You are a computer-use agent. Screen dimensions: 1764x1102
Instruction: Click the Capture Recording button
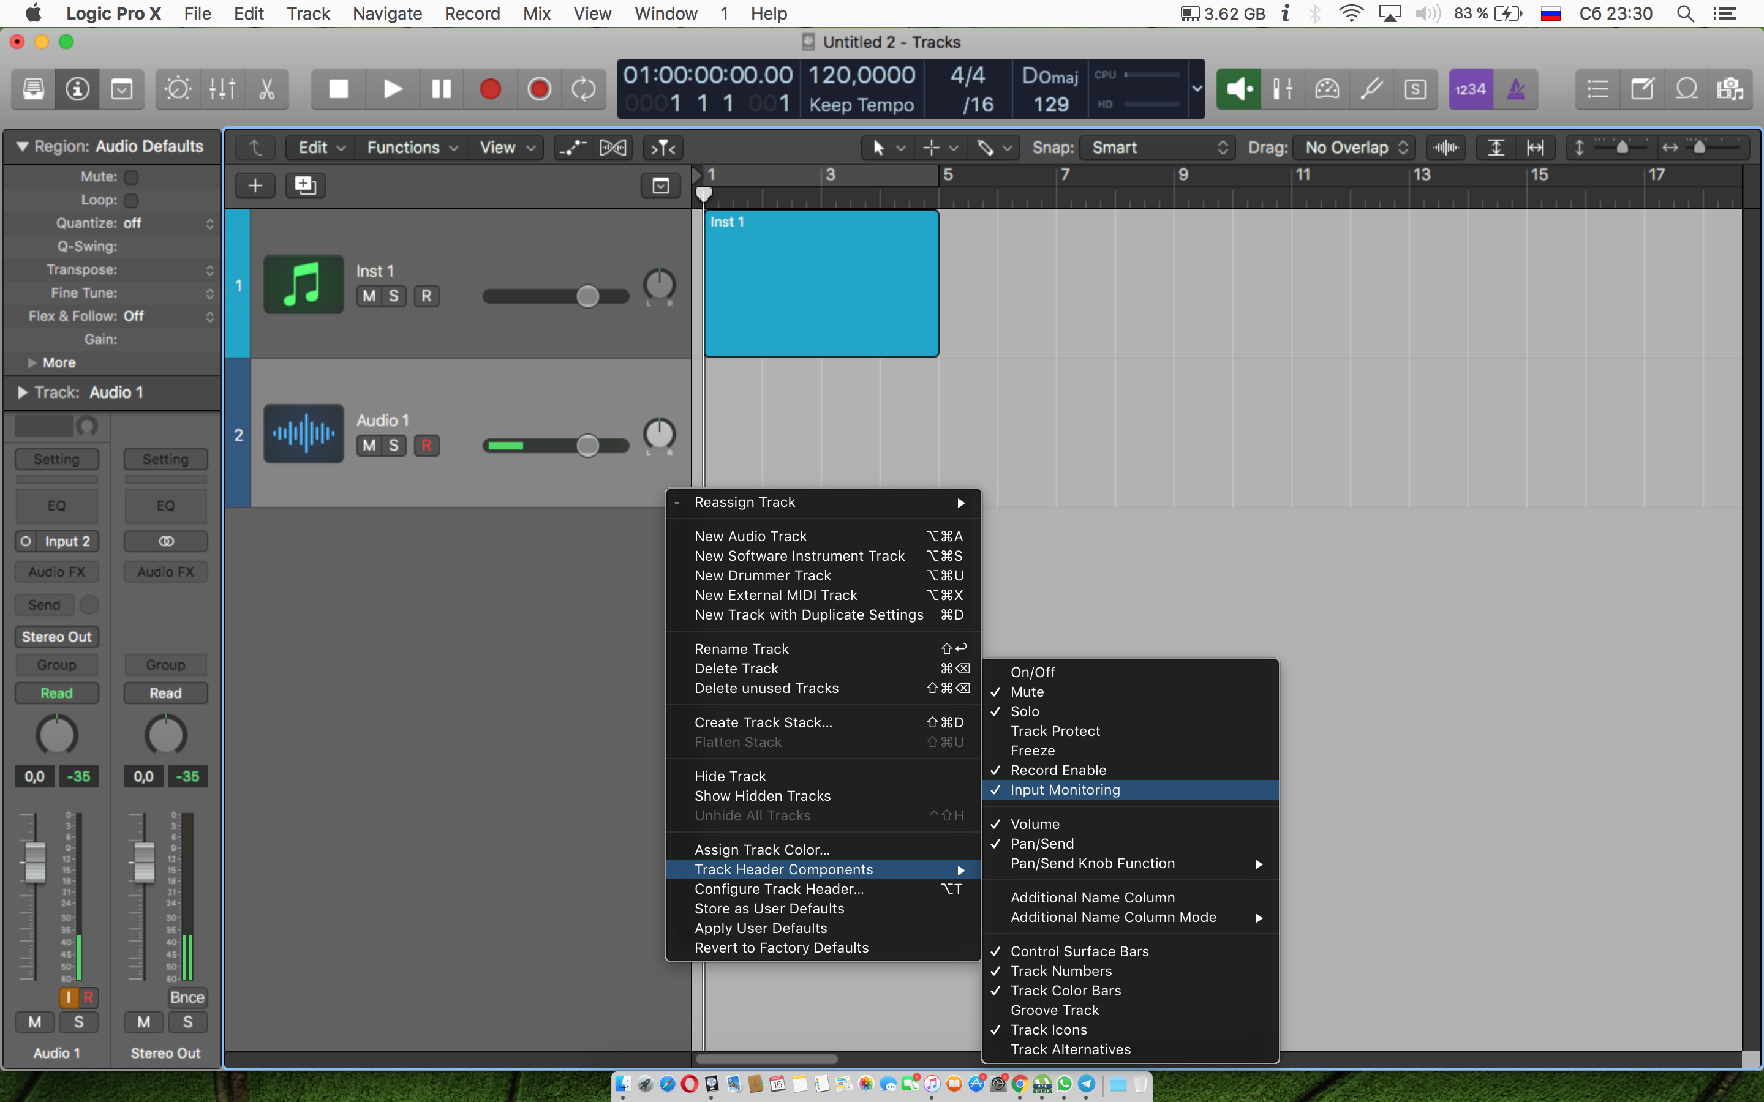click(x=538, y=89)
